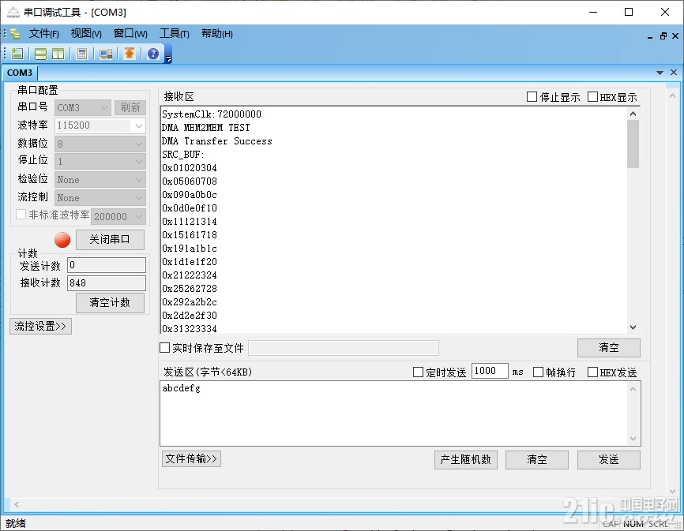Toggle 非标准波特率 checkbox
Image resolution: width=684 pixels, height=531 pixels.
[x=21, y=215]
